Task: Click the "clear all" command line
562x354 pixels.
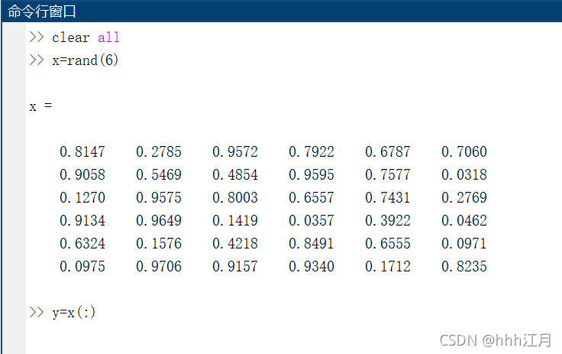Action: point(86,37)
